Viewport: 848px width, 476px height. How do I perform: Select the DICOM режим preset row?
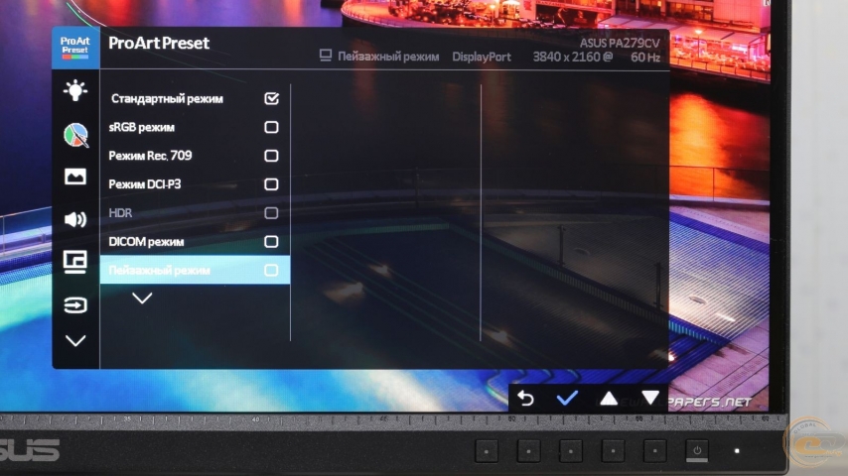pyautogui.click(x=196, y=242)
